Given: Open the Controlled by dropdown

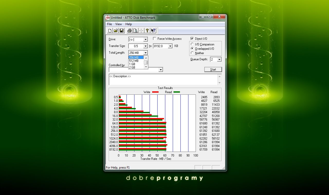Looking at the screenshot, I should tap(161, 70).
